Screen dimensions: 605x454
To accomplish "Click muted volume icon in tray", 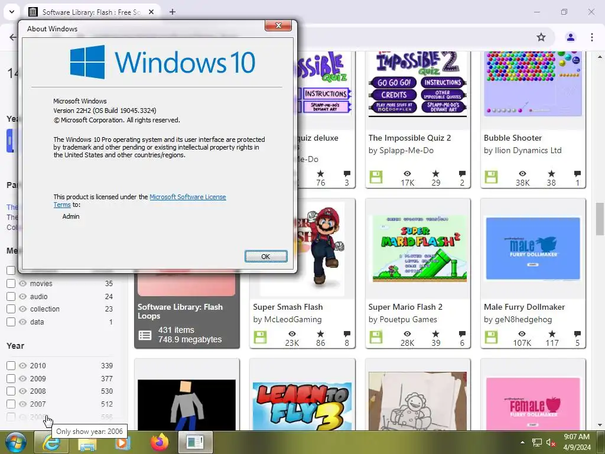I will (x=551, y=443).
